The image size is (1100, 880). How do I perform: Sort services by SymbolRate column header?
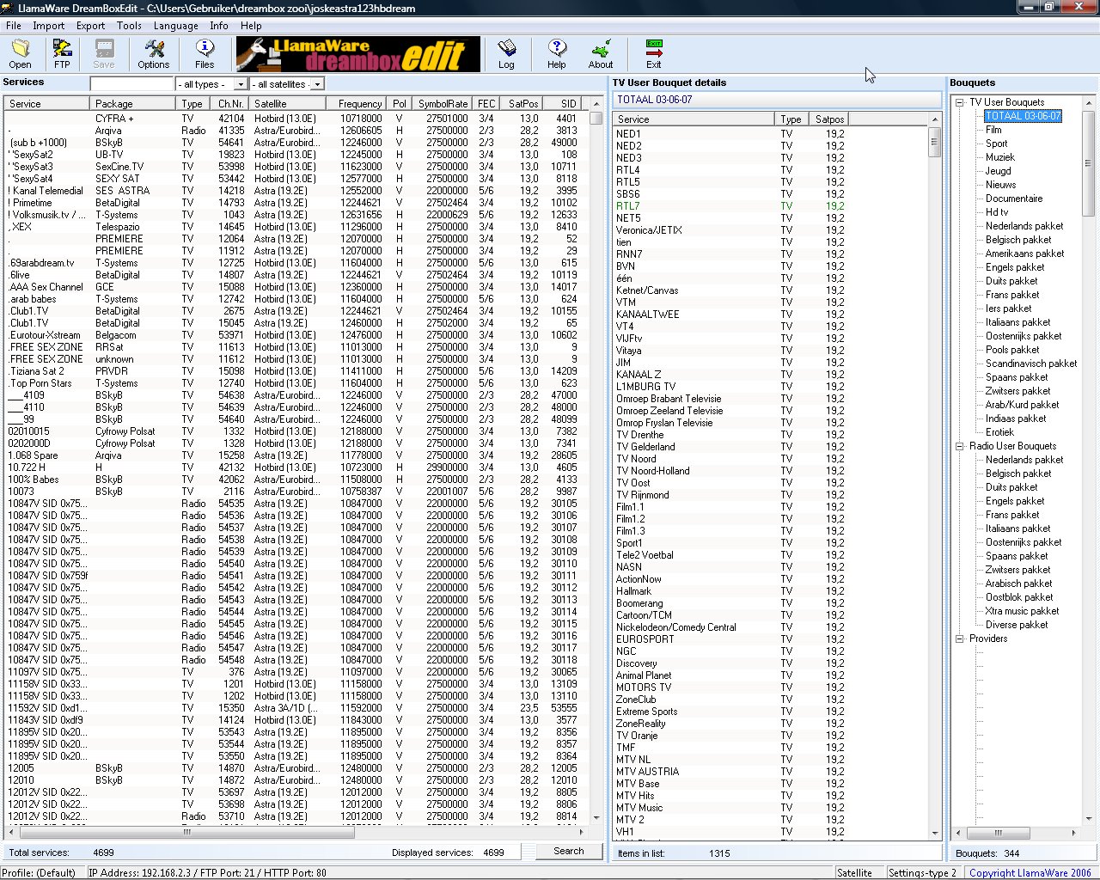pos(443,103)
